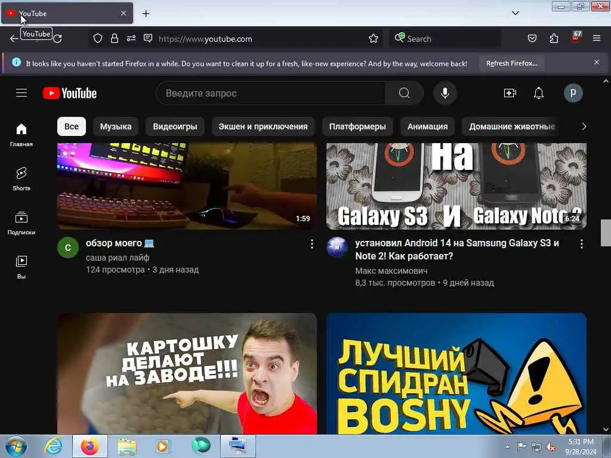Reload the page with the refresh icon

click(x=57, y=38)
